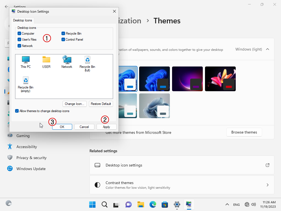Click the Apply button

click(x=106, y=127)
